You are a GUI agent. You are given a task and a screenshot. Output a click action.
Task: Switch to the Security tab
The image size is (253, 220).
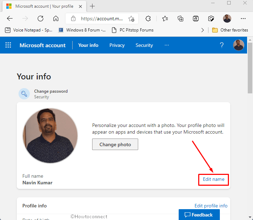pyautogui.click(x=144, y=45)
